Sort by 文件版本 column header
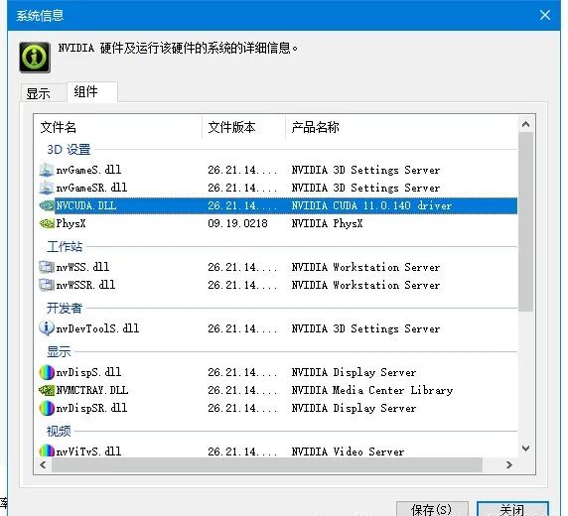The width and height of the screenshot is (568, 516). [243, 127]
